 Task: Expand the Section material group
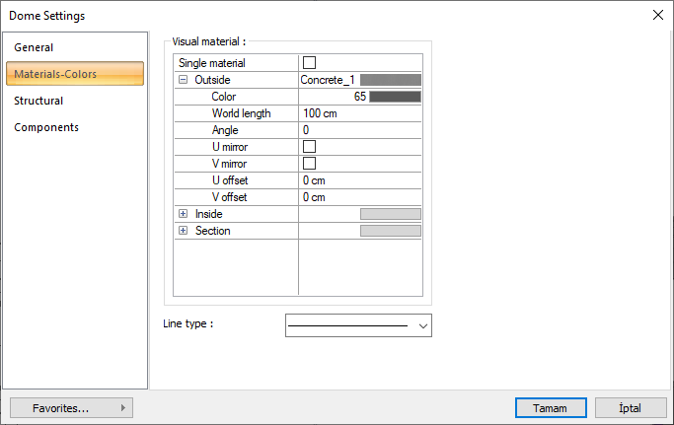click(184, 231)
